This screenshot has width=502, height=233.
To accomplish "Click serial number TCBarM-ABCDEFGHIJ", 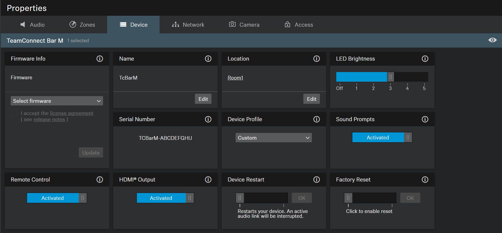I will click(x=165, y=138).
